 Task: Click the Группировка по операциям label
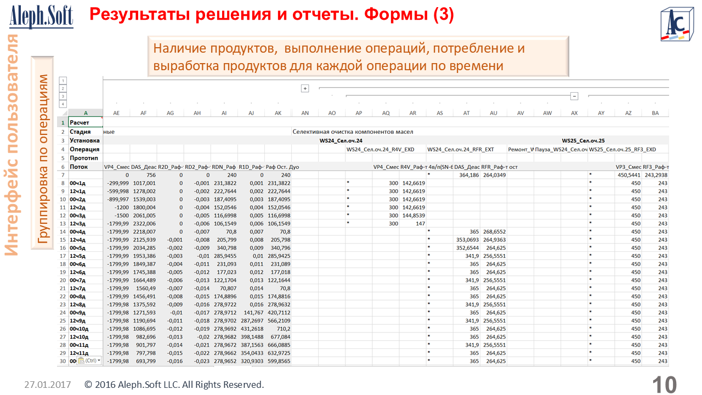point(43,159)
